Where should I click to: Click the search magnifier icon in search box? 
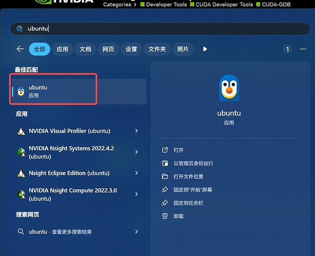tap(20, 29)
